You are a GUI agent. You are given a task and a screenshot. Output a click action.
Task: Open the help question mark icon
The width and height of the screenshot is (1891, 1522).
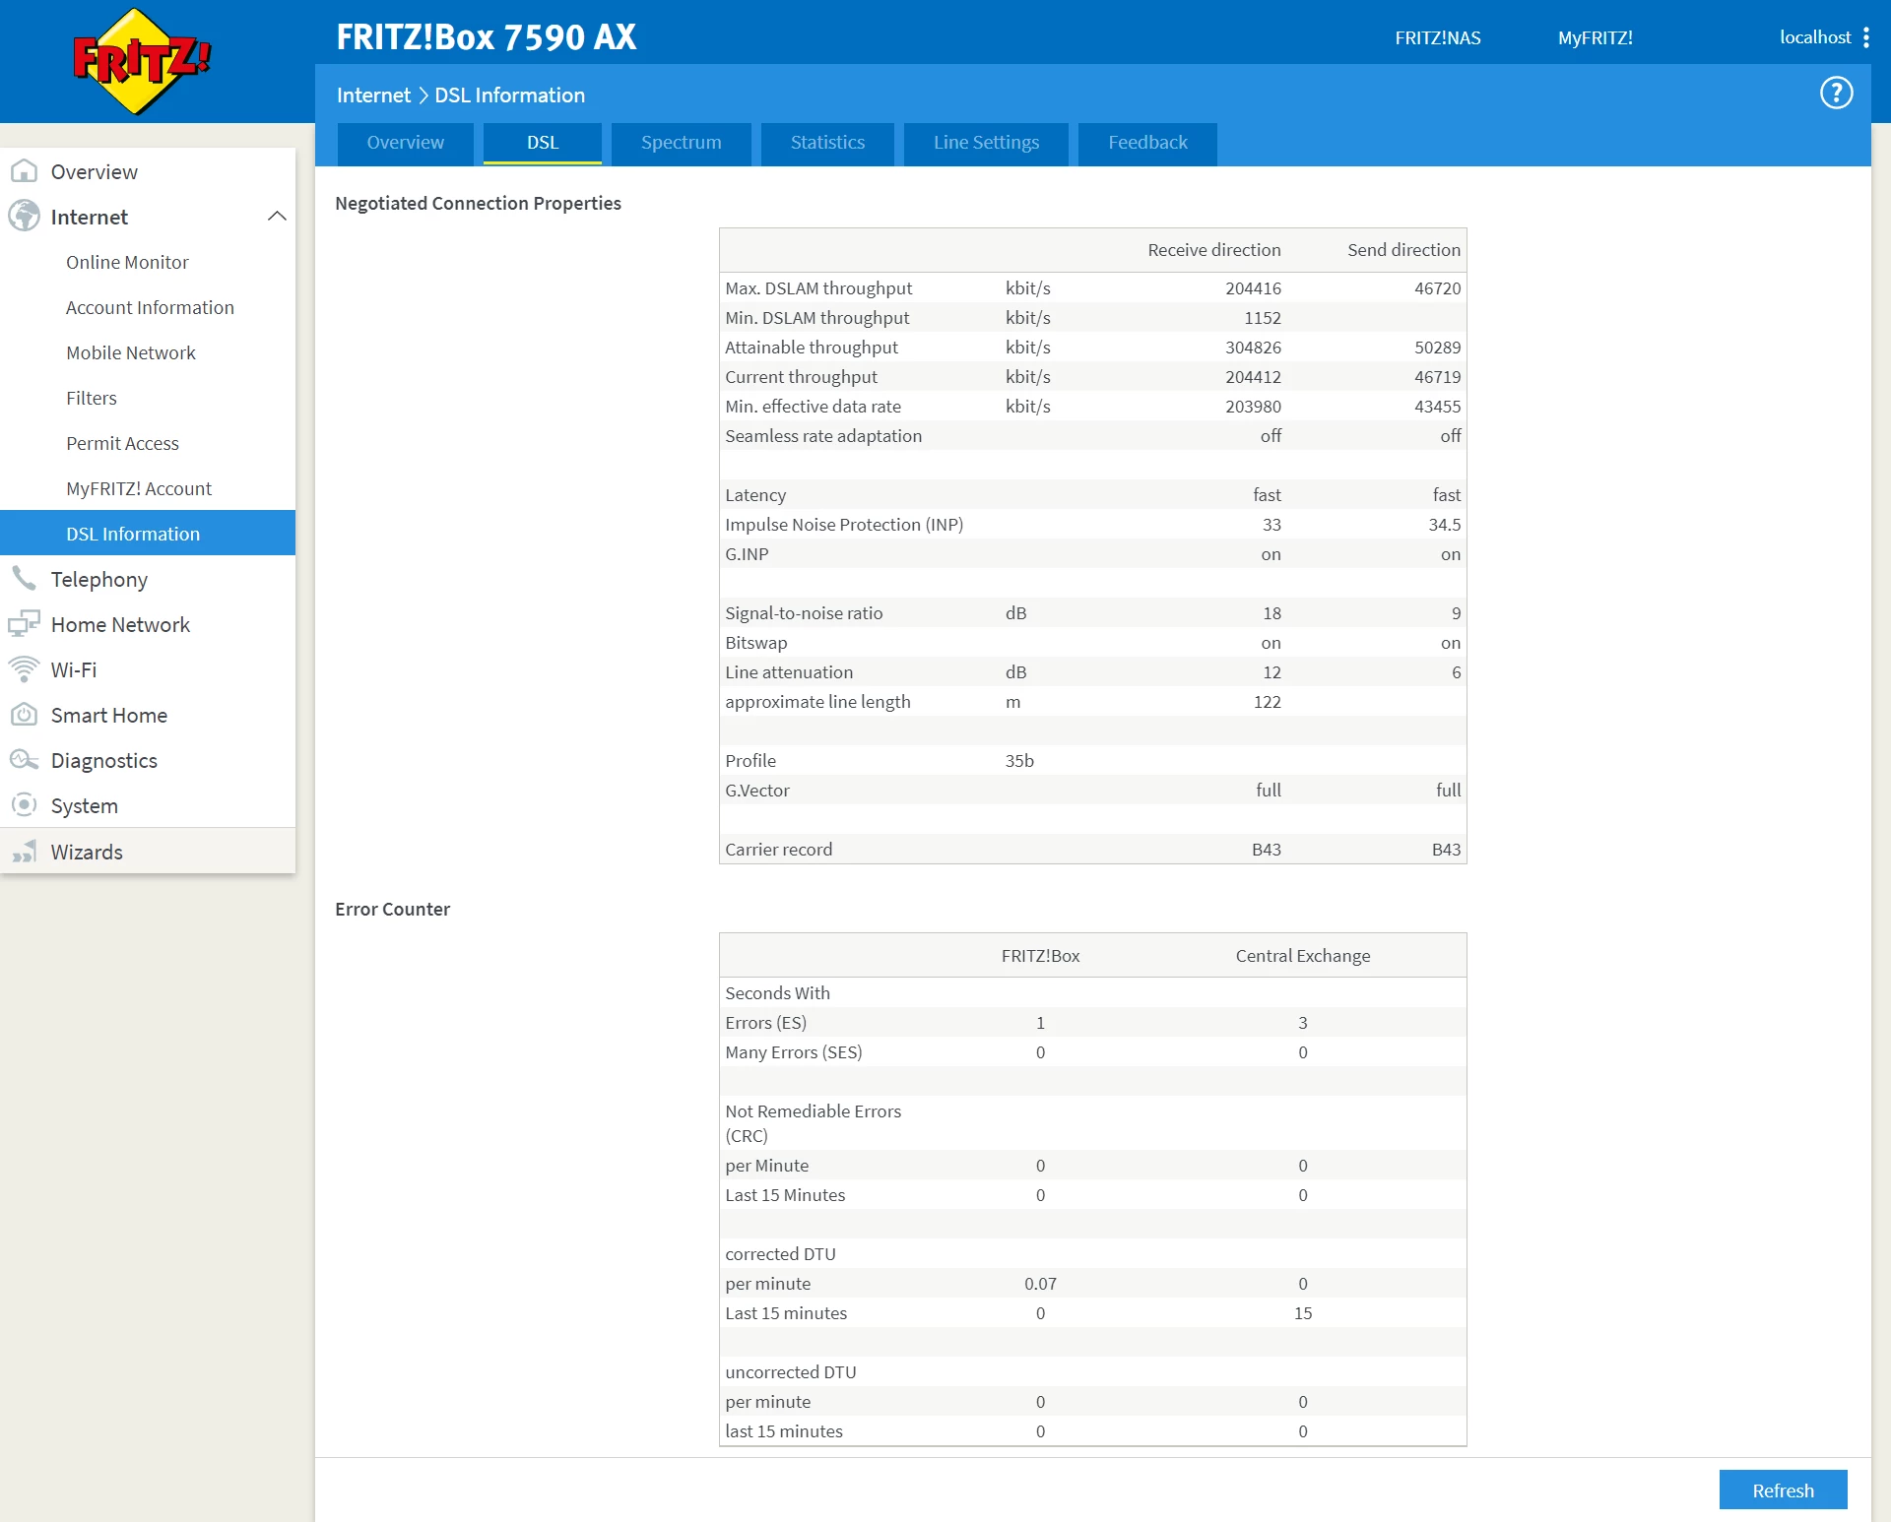tap(1836, 94)
